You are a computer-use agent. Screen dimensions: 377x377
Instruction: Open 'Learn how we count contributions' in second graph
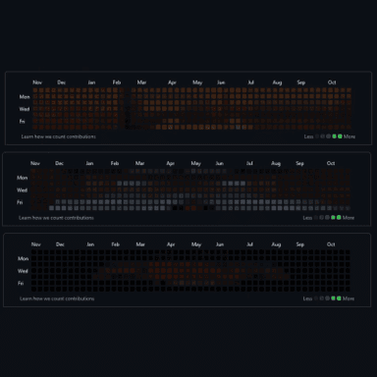[56, 218]
